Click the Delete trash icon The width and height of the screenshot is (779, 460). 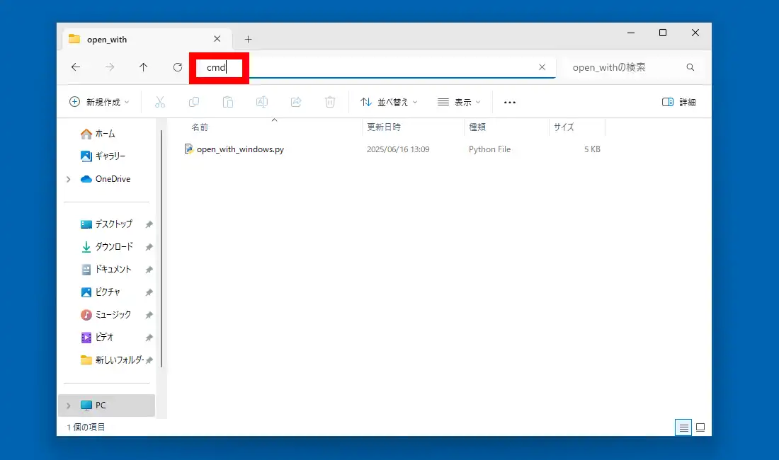click(330, 102)
